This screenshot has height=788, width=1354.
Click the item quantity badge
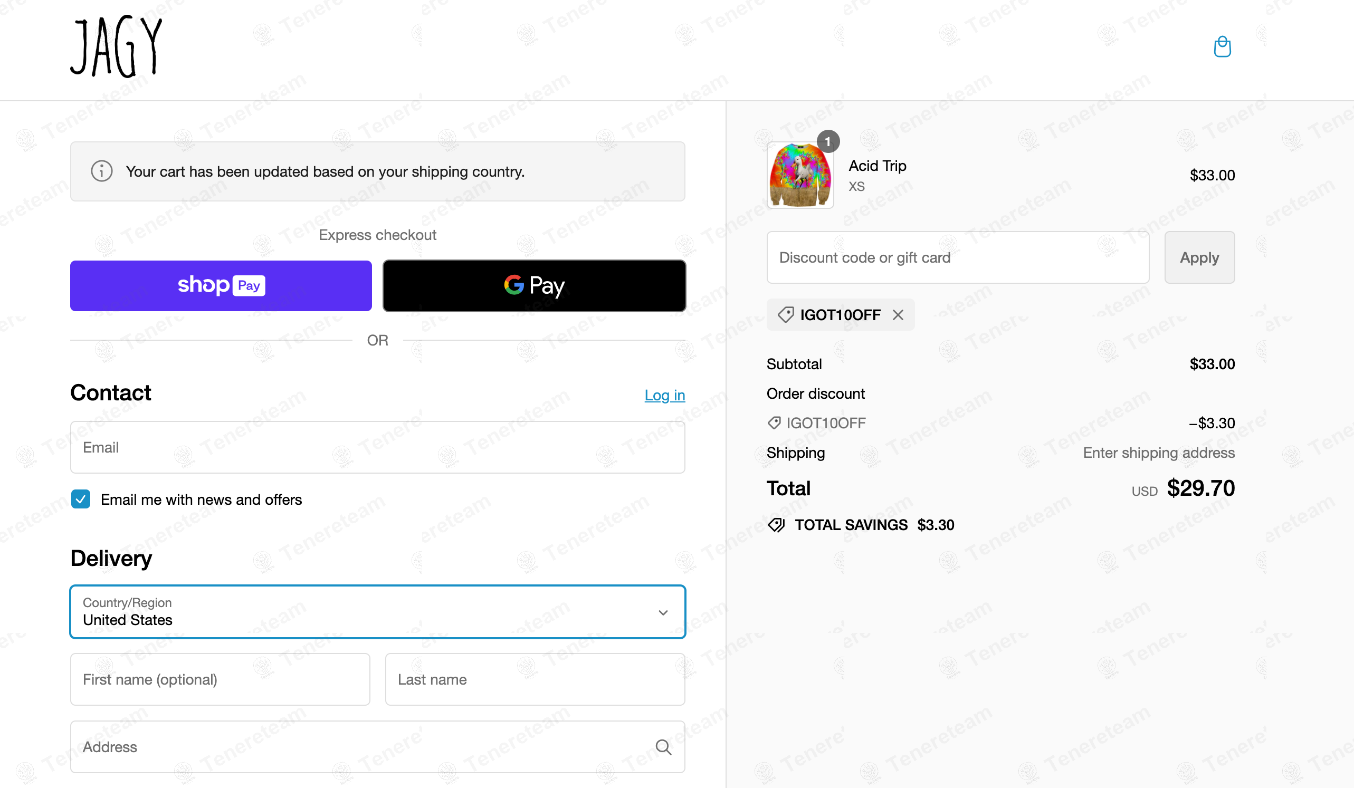828,141
